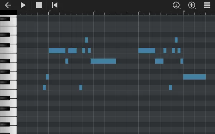Select the lowest short note before bar 17
This screenshot has height=134, width=215.
[44, 88]
